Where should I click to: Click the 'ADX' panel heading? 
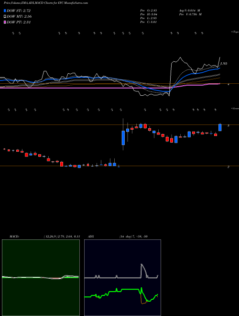(x=91, y=237)
